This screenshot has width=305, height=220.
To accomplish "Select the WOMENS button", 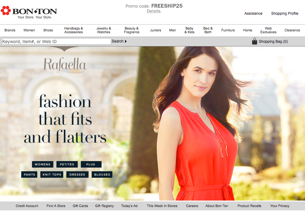I will 42,164.
